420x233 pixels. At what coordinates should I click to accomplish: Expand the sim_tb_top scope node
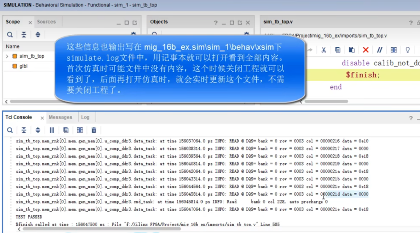tap(7, 56)
